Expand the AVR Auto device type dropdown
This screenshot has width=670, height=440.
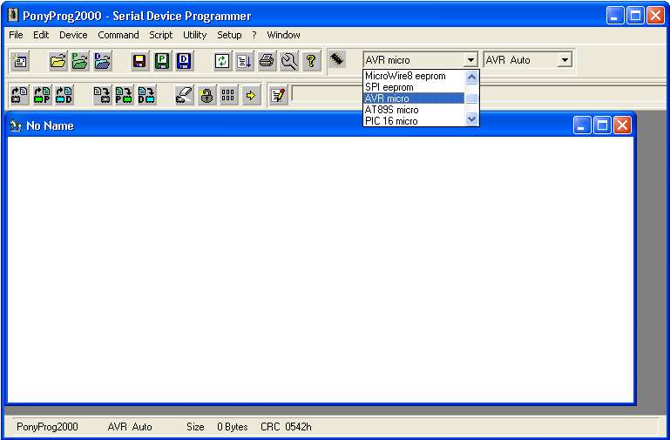click(x=565, y=60)
